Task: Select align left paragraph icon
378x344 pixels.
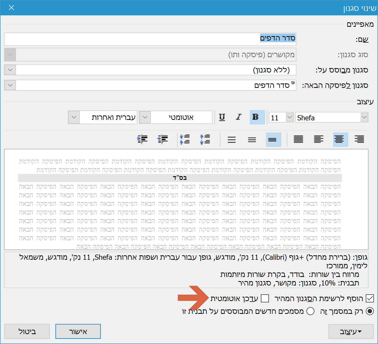Action: 319,140
